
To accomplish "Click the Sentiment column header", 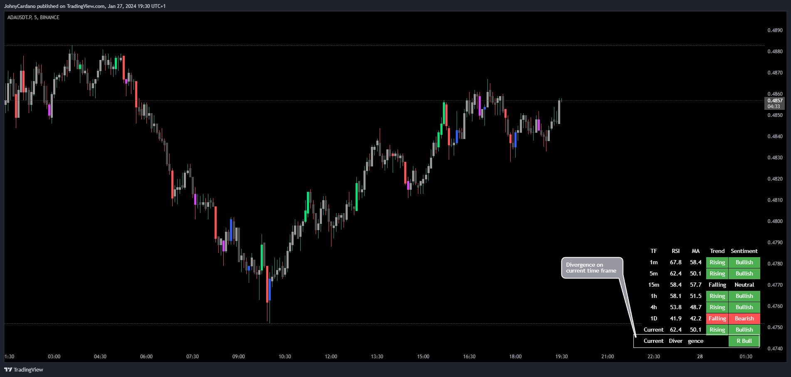I will (x=744, y=251).
